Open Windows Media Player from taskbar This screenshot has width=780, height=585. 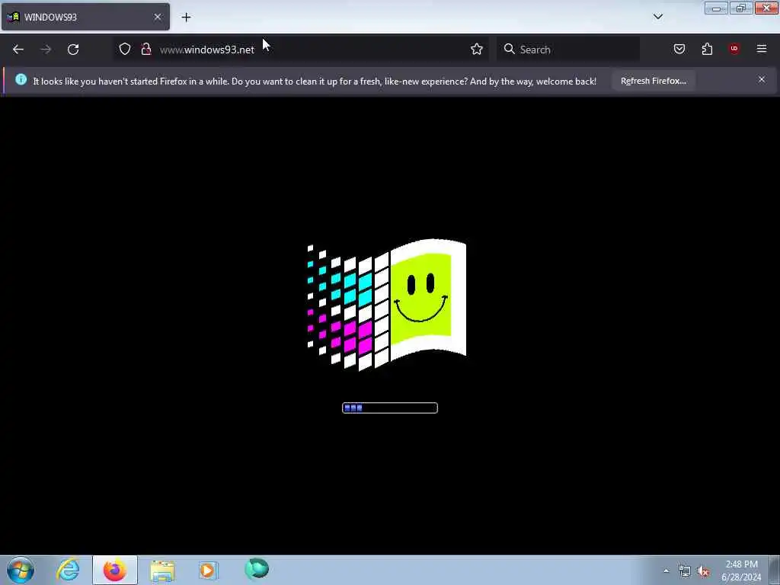(208, 570)
